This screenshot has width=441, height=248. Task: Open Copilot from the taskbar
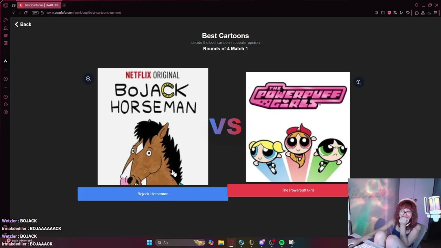[211, 242]
